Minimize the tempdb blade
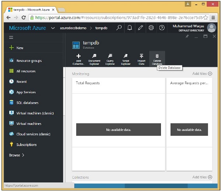This screenshot has width=221, height=191. point(196,37)
